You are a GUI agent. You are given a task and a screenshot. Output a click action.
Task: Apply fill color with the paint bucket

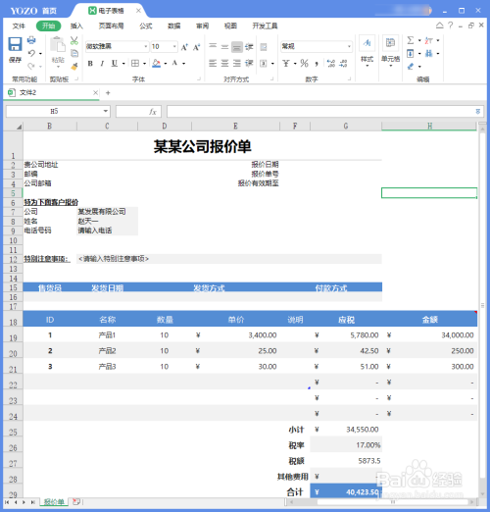pos(157,63)
